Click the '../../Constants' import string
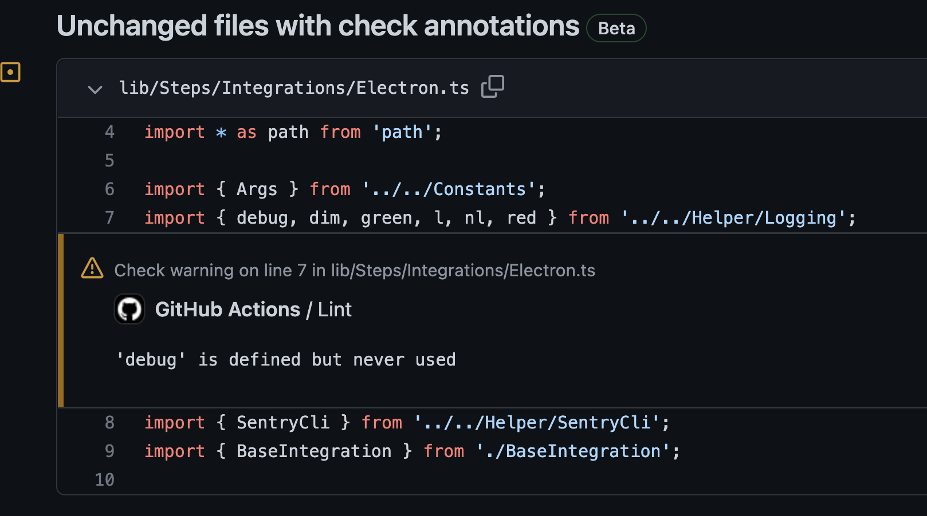The image size is (927, 516). point(449,189)
